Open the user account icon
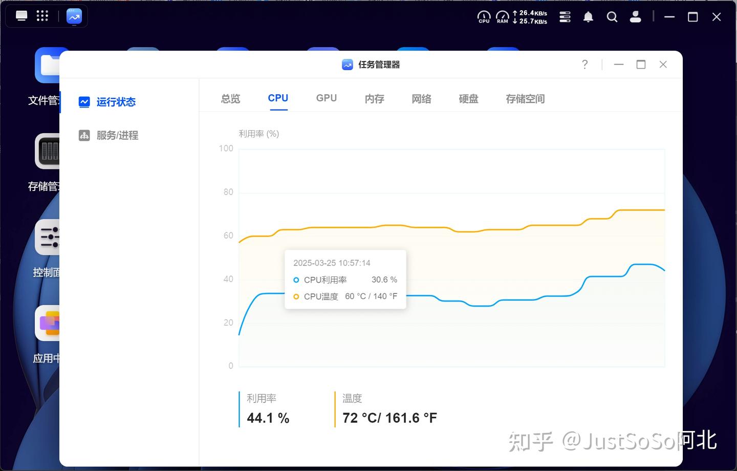The width and height of the screenshot is (737, 471). 635,17
